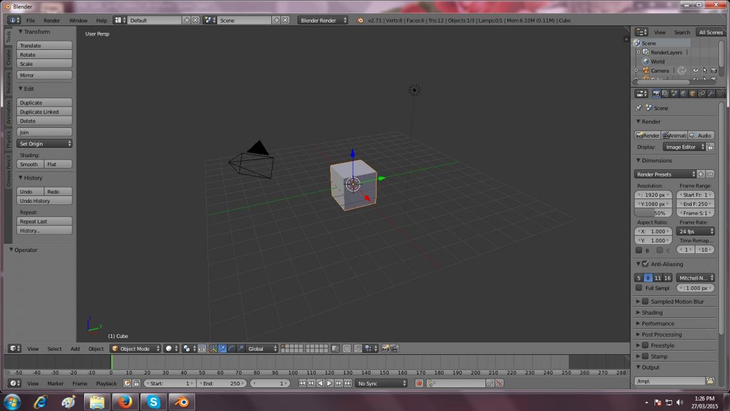Toggle Camera selectability cursor icon
730x411 pixels.
point(704,71)
